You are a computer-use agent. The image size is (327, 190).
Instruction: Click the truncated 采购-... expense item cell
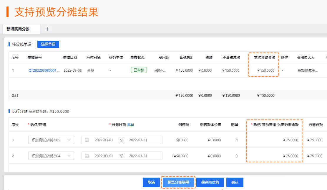coord(160,71)
